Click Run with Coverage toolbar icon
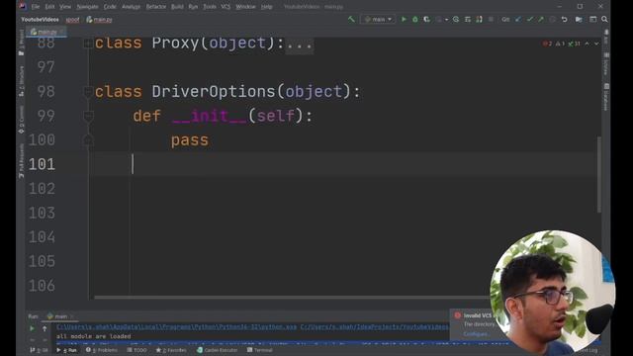633x356 pixels. tap(426, 20)
